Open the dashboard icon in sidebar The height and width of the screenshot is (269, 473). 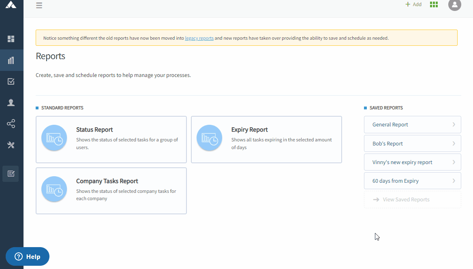pyautogui.click(x=11, y=39)
